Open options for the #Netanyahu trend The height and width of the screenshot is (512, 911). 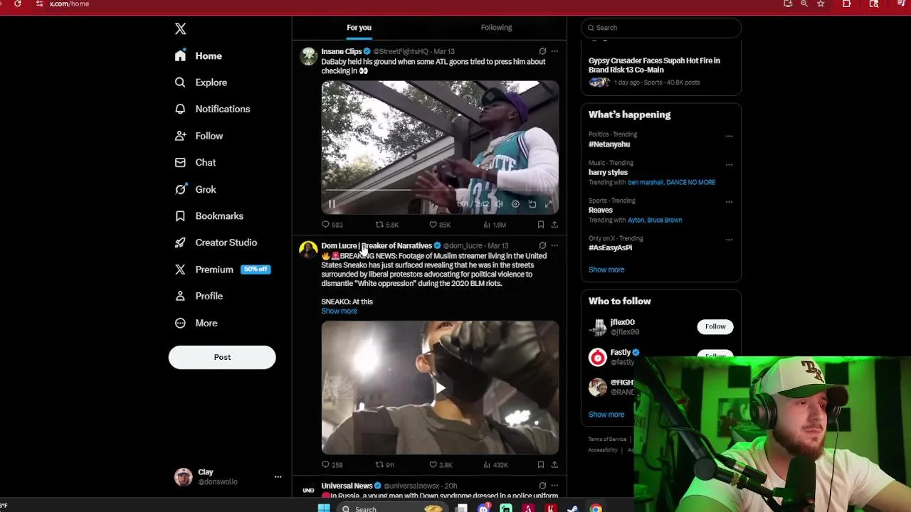click(729, 136)
